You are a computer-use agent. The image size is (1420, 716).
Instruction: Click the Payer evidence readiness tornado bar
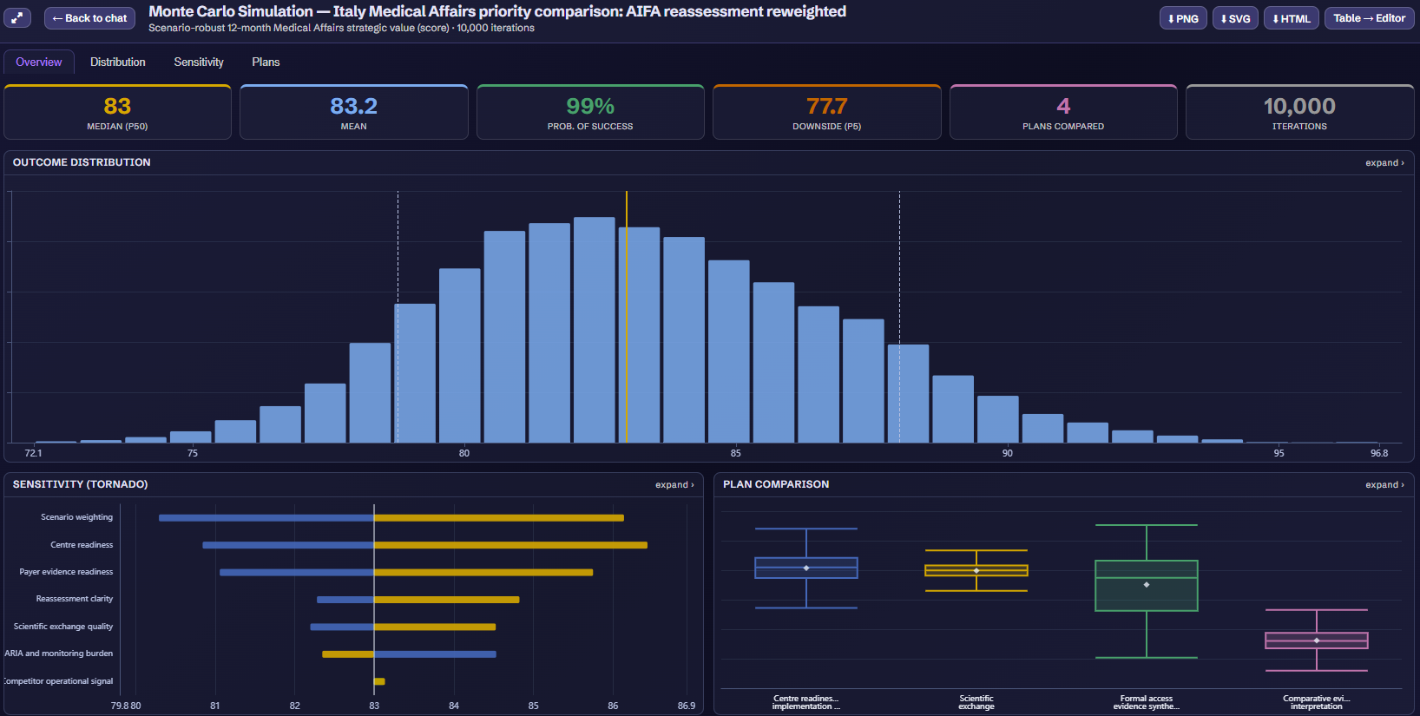click(x=406, y=573)
